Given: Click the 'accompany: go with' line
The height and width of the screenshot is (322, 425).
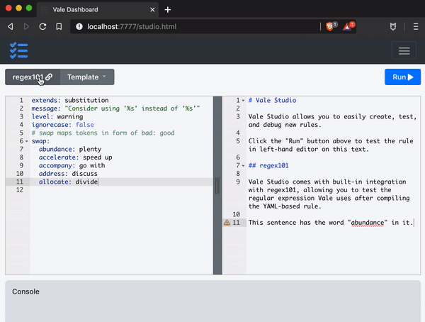Looking at the screenshot, I should click(x=72, y=165).
